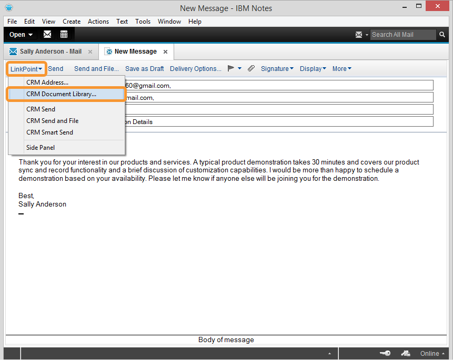Select CRM Document Library... menu item
Image resolution: width=453 pixels, height=360 pixels.
66,94
